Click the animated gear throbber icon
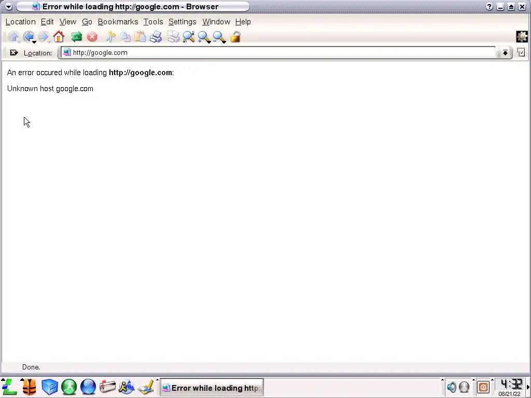The height and width of the screenshot is (398, 531). [522, 37]
